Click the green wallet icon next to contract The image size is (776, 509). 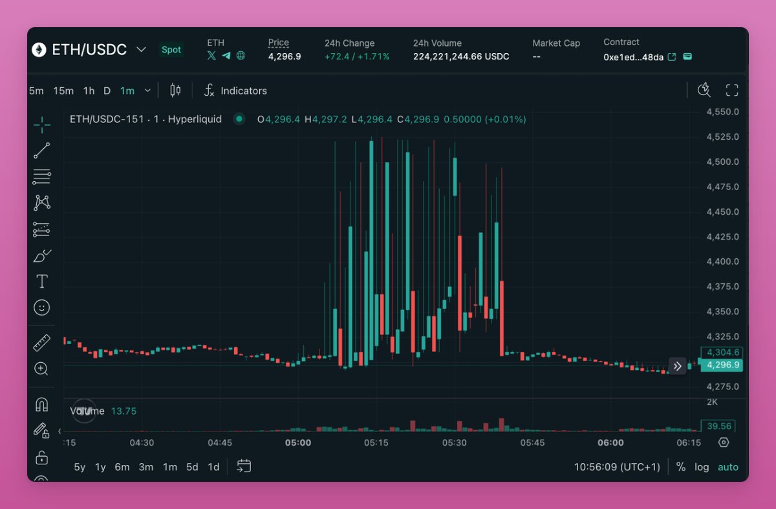pyautogui.click(x=687, y=57)
